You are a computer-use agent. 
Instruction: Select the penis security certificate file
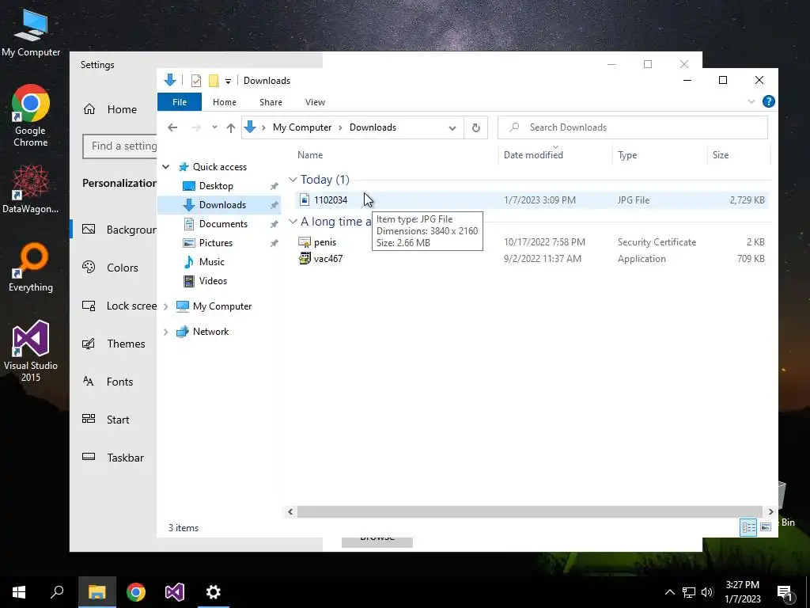coord(325,242)
